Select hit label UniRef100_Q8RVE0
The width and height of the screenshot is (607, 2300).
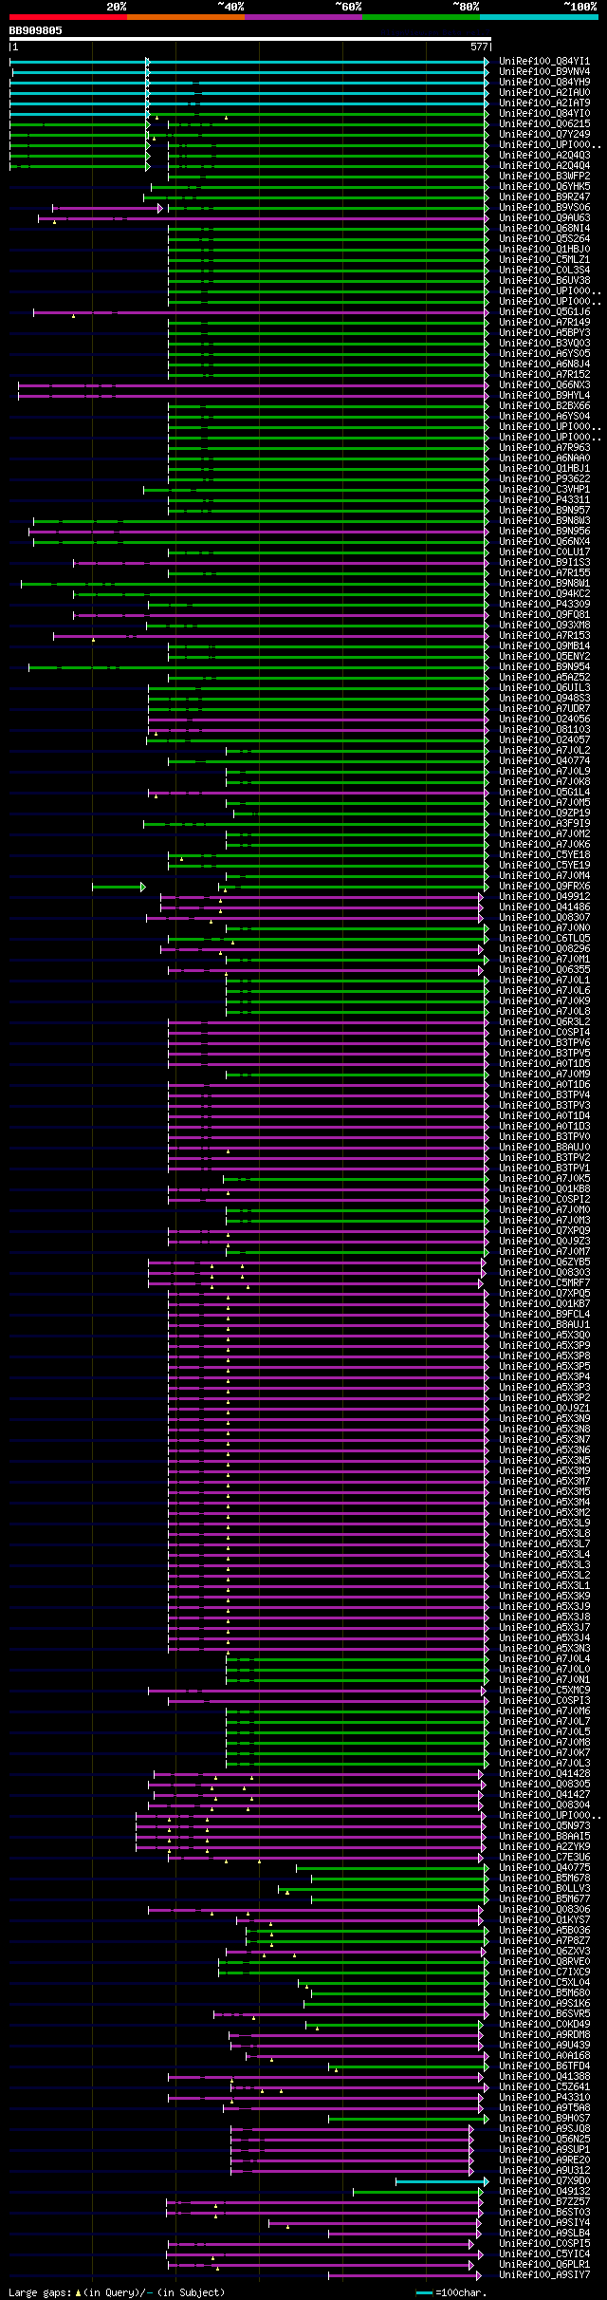tap(544, 1961)
